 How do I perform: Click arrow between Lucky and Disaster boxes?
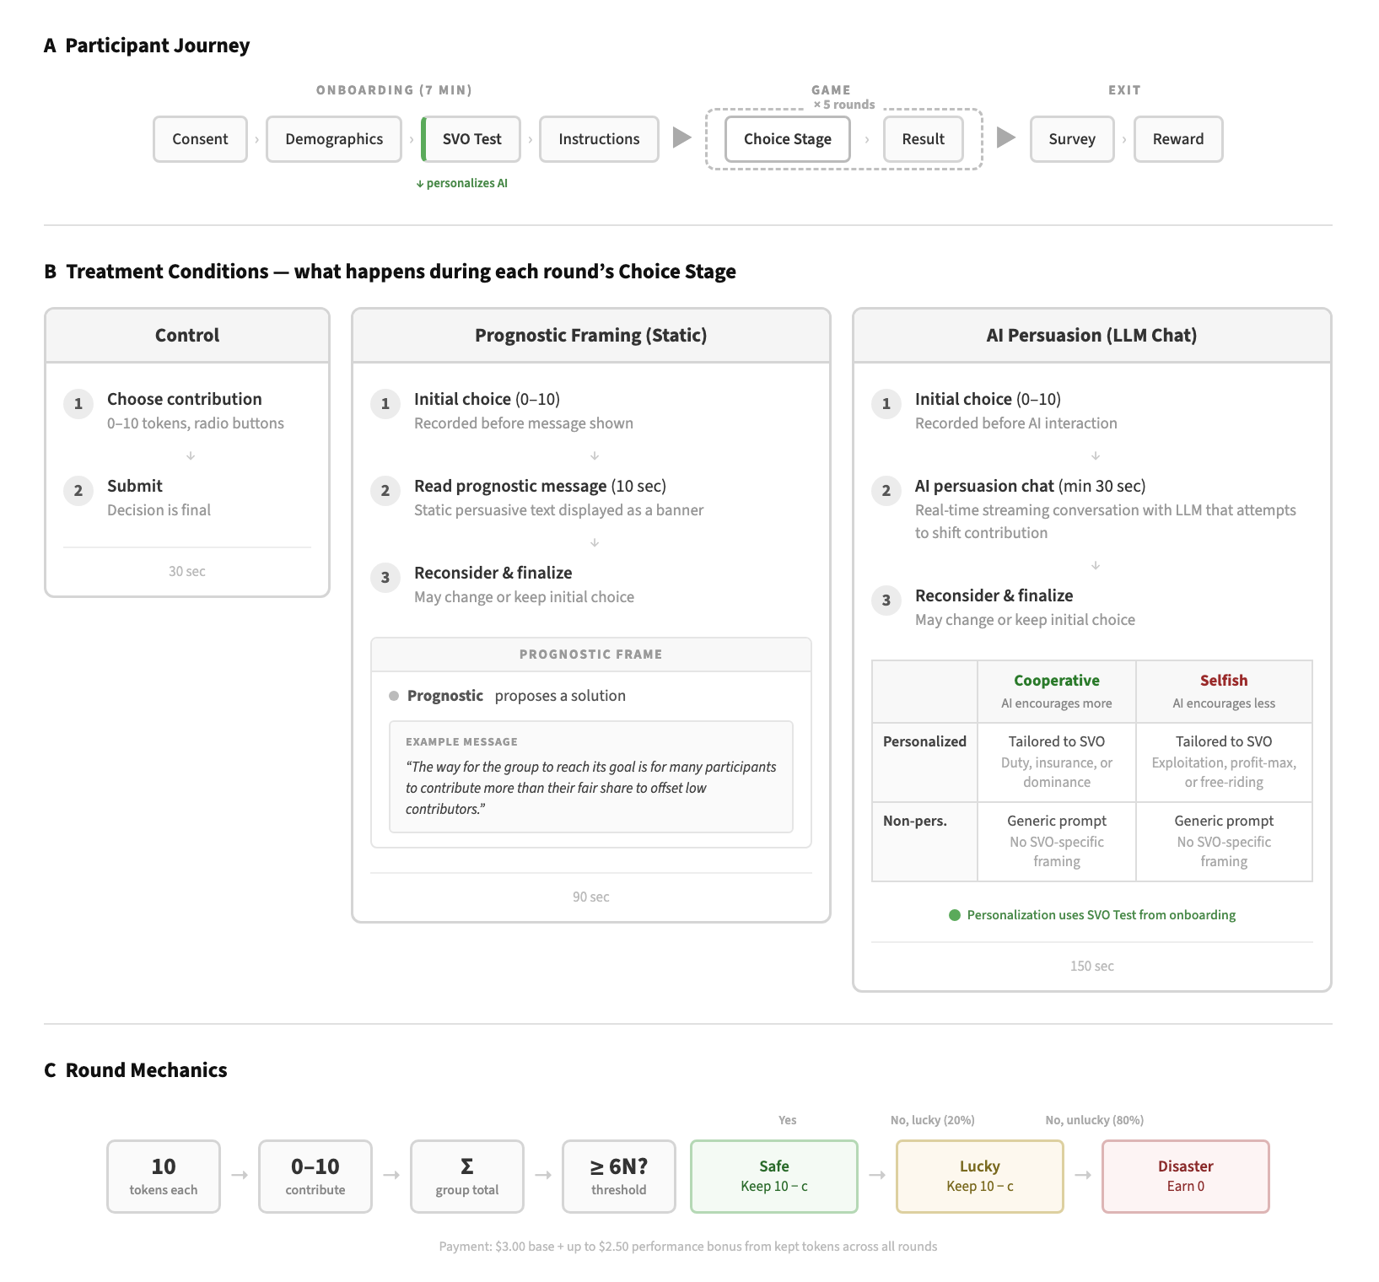[1083, 1175]
